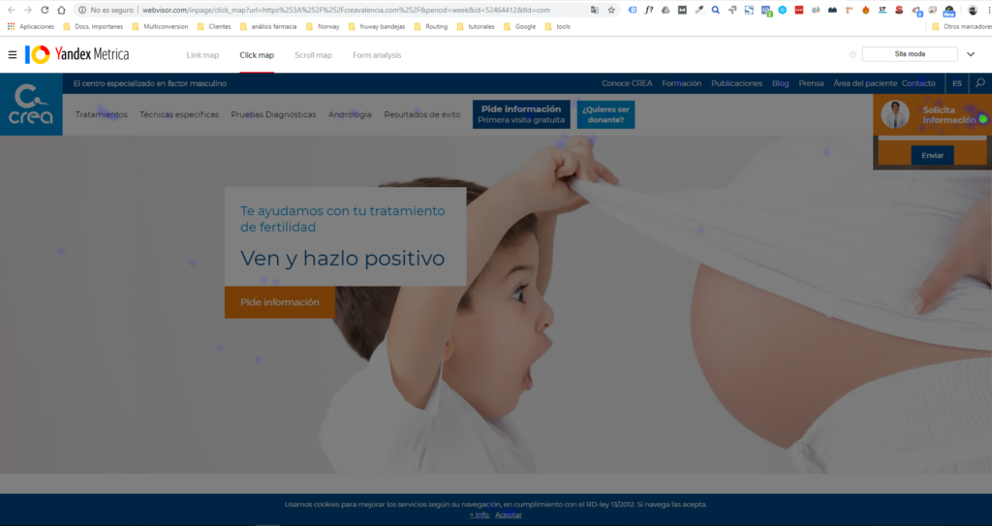Open the Aplicaciones apps shortcut
Viewport: 992px width, 526px height.
coord(31,26)
